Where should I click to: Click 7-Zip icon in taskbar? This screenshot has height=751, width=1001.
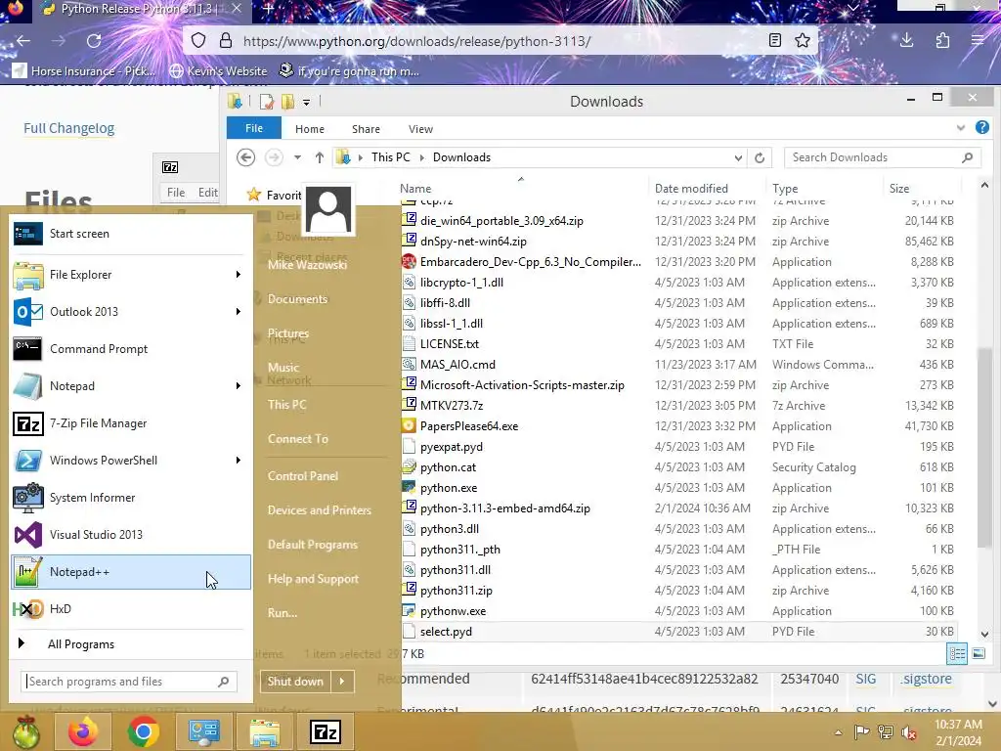[x=325, y=731]
